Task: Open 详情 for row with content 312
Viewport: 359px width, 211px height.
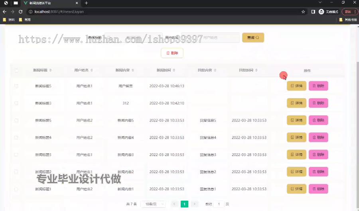Action: coord(296,103)
